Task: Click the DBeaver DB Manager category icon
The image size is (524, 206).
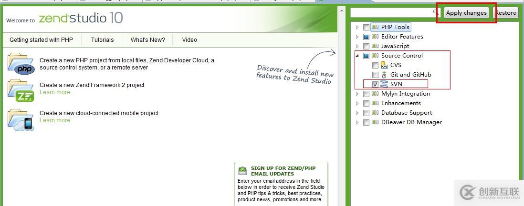Action: [x=375, y=122]
